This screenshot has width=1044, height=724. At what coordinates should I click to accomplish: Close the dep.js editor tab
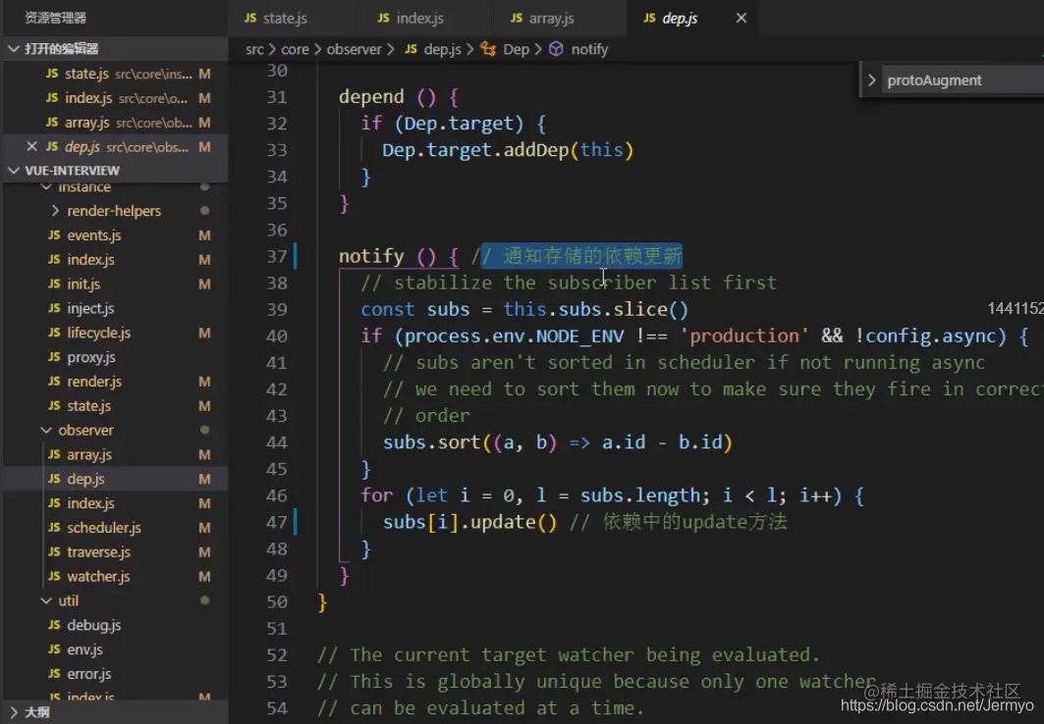click(x=742, y=18)
